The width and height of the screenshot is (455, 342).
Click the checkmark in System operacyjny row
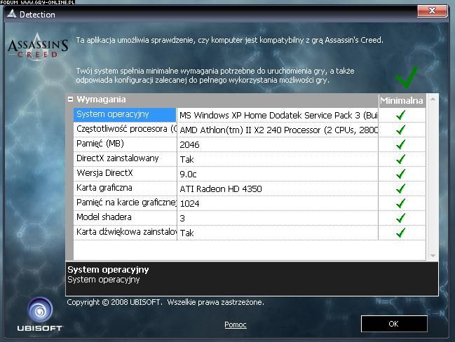tap(401, 115)
